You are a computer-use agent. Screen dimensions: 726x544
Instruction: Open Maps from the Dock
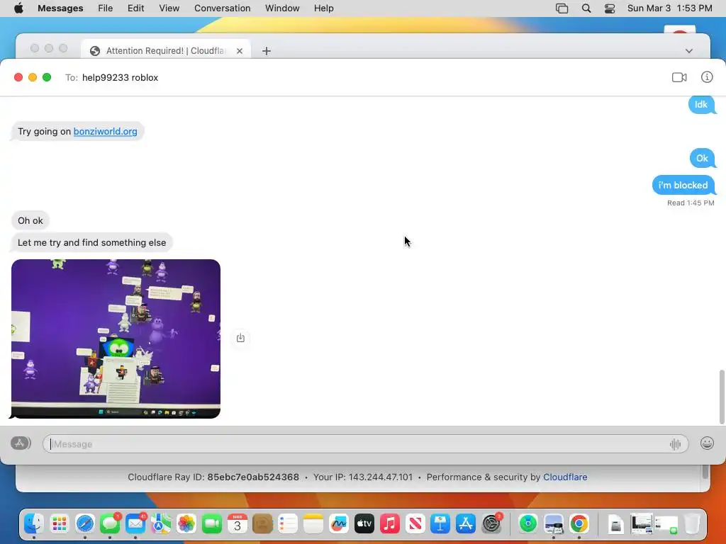(161, 523)
